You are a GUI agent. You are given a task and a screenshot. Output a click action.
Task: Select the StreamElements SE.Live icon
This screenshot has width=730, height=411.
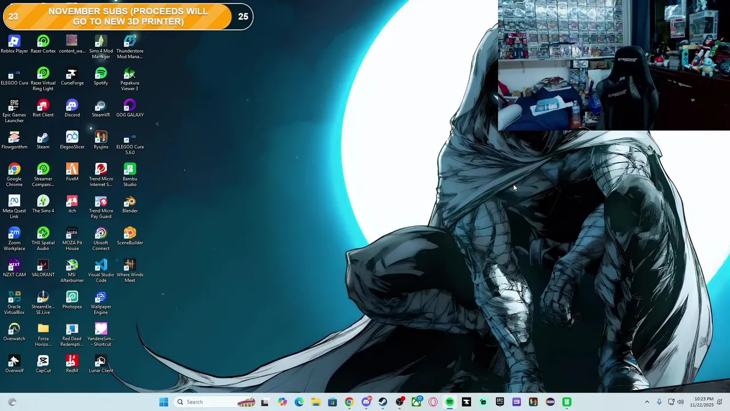pos(43,303)
